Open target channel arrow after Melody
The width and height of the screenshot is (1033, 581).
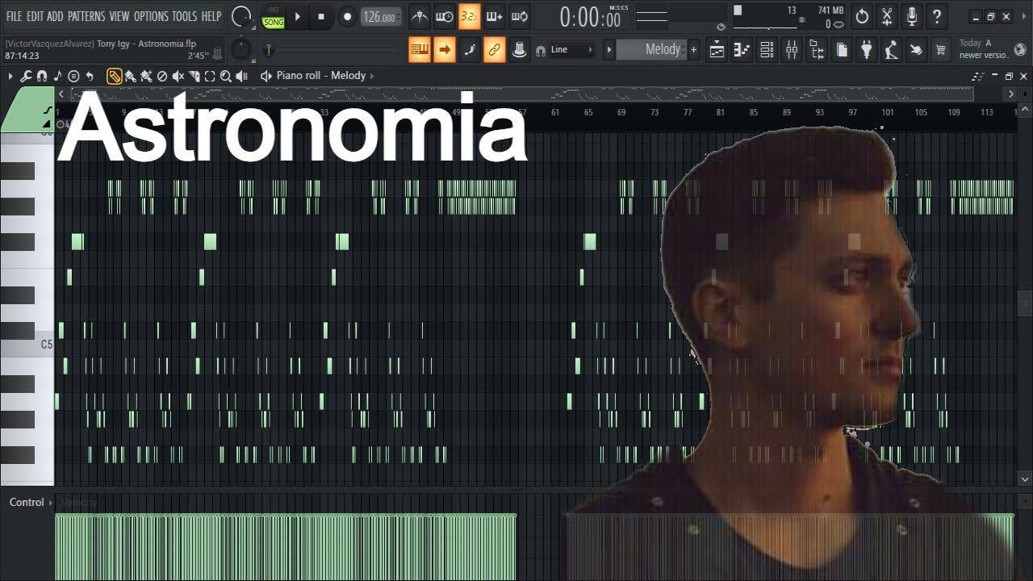[372, 76]
